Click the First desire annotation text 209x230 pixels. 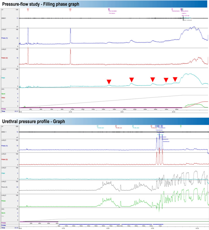pos(112,13)
